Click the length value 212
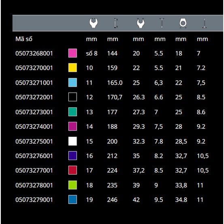The height and width of the screenshot is (224, 224). pos(112,156)
